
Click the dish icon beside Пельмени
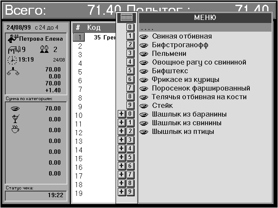(x=144, y=54)
